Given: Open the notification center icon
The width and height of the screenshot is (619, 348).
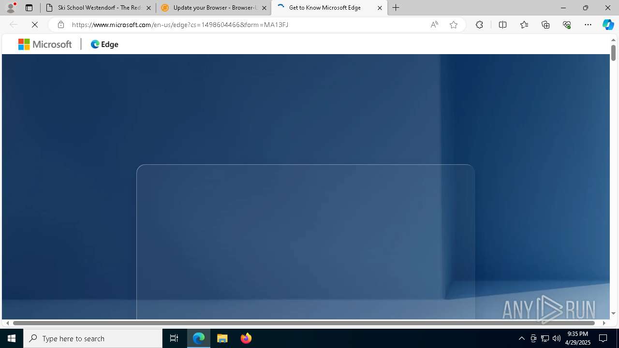Looking at the screenshot, I should (603, 338).
